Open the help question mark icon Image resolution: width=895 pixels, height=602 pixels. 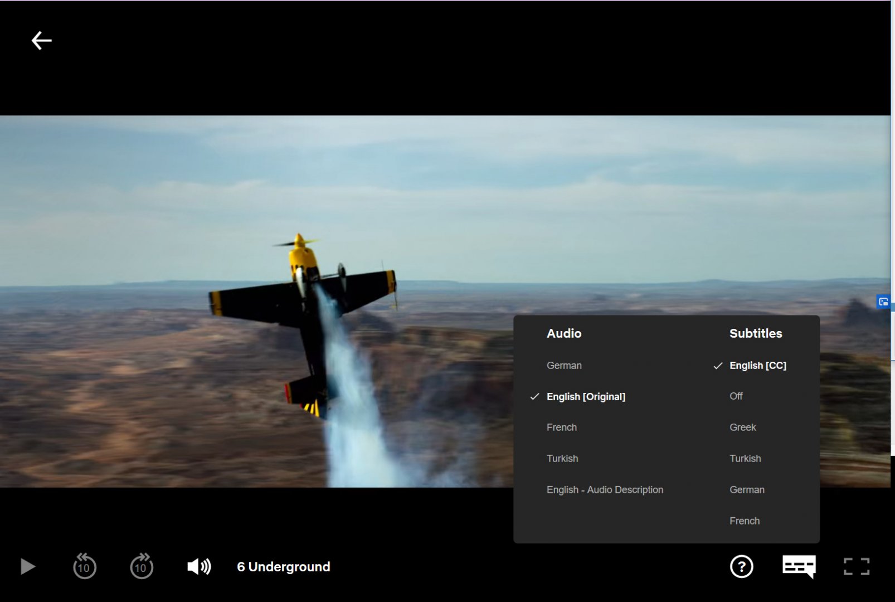coord(741,566)
